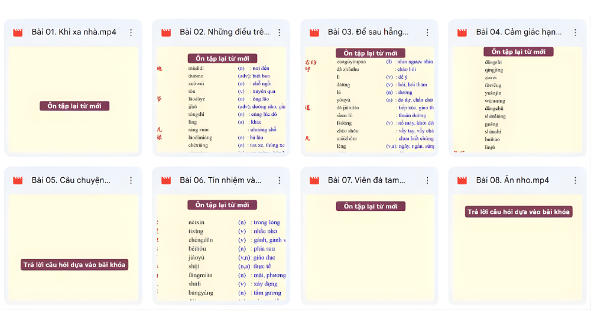Image resolution: width=591 pixels, height=325 pixels.
Task: Open the Bài 06 video thumbnail preview
Action: [x=222, y=248]
